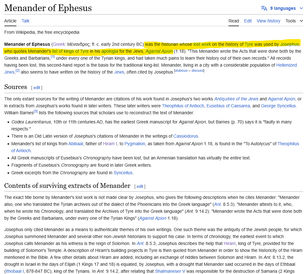This screenshot has width=307, height=274.
Task: Click the dubious superscript tag
Action: [181, 71]
